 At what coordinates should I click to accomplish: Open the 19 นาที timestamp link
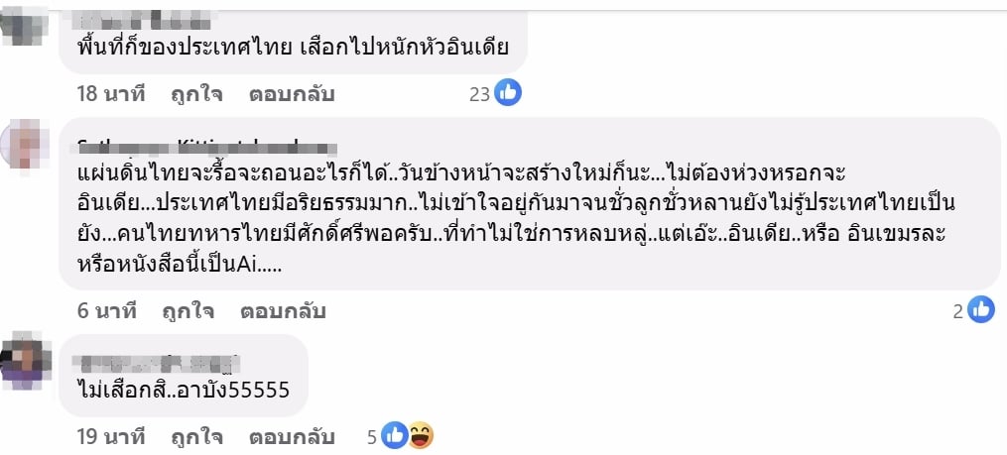(110, 437)
